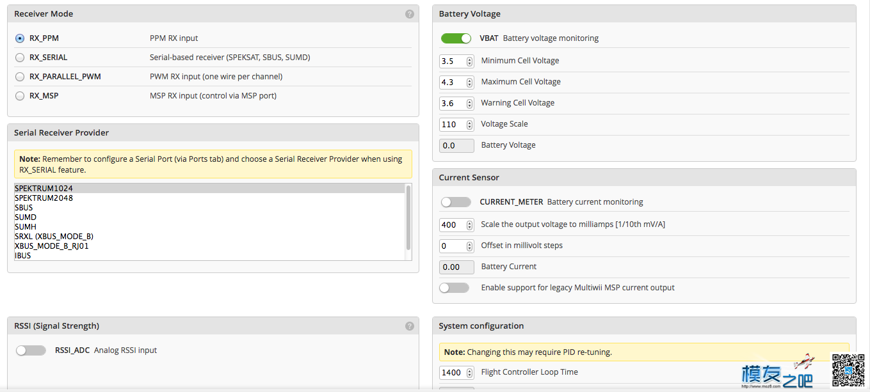Click the Flight Controller Loop Time stepper

click(x=470, y=373)
